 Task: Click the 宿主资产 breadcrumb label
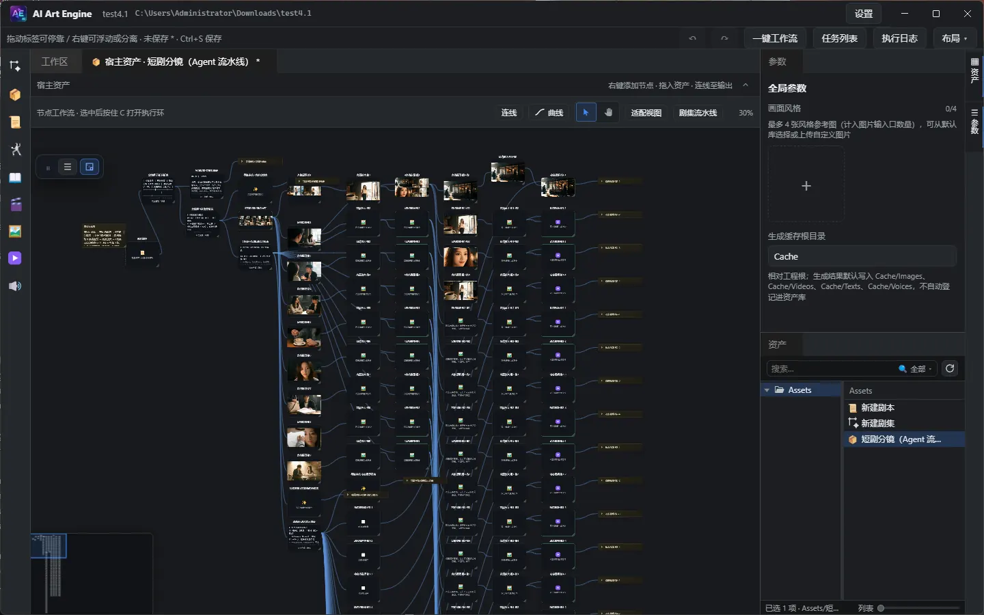(53, 85)
